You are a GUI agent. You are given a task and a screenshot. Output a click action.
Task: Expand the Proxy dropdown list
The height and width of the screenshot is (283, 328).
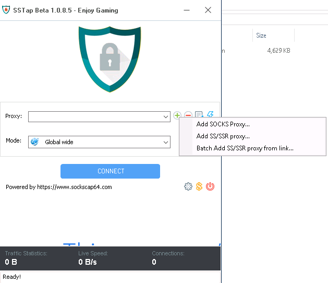pos(166,116)
